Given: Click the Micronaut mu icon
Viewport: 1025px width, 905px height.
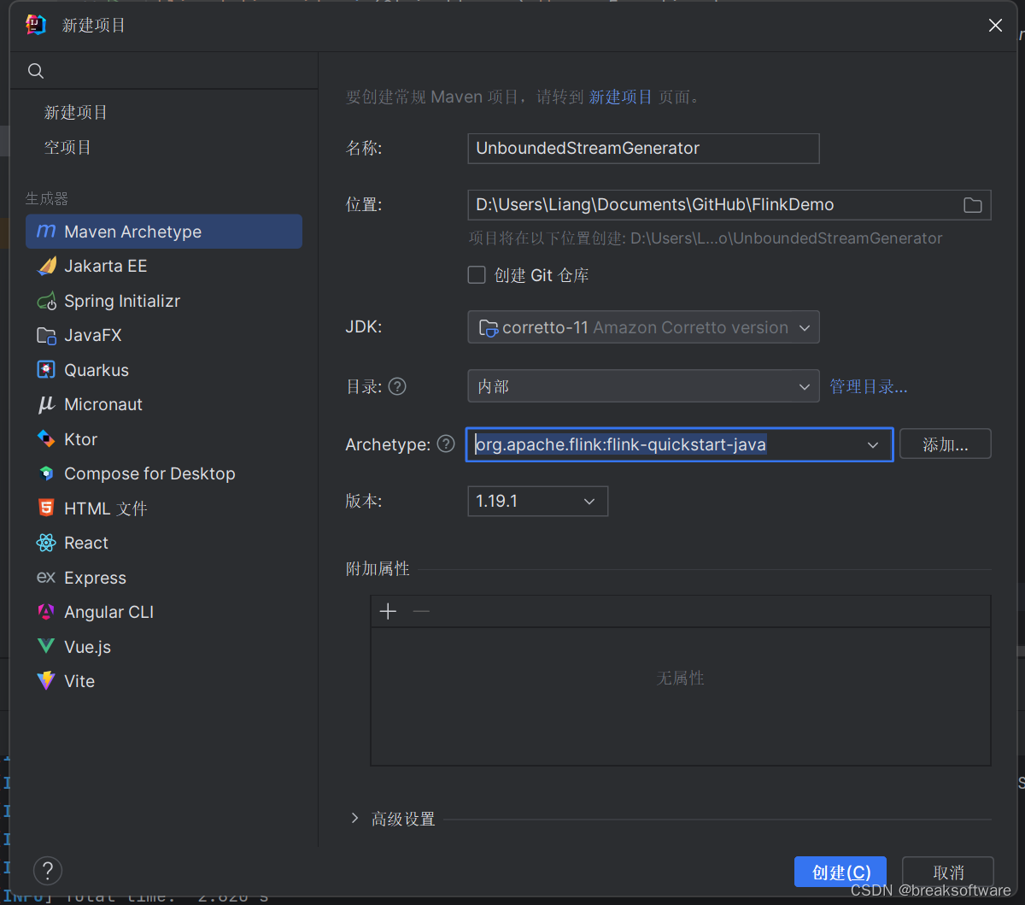Looking at the screenshot, I should click(46, 404).
